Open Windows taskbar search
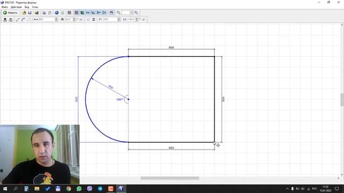Screen dimensions: 344x193 point(16,189)
